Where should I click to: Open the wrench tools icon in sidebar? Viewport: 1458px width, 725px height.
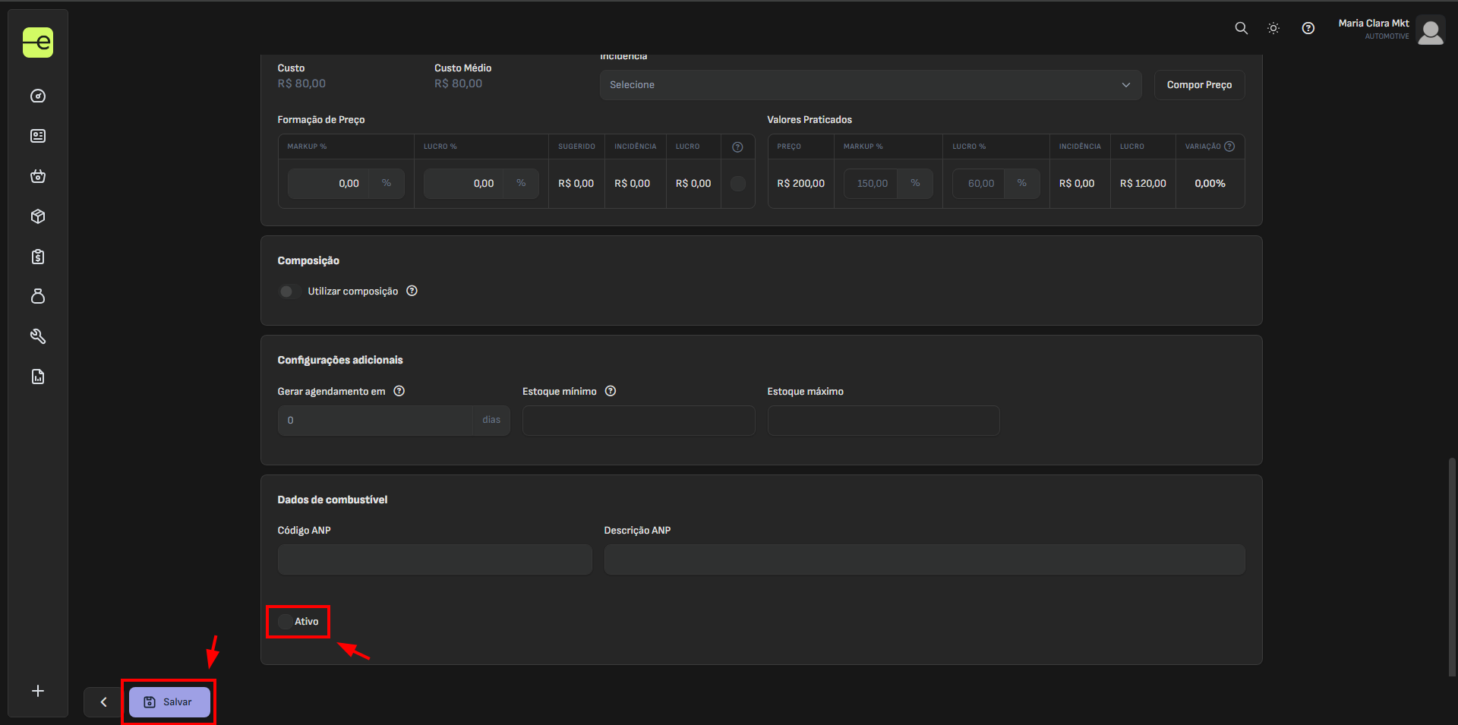[x=38, y=336]
